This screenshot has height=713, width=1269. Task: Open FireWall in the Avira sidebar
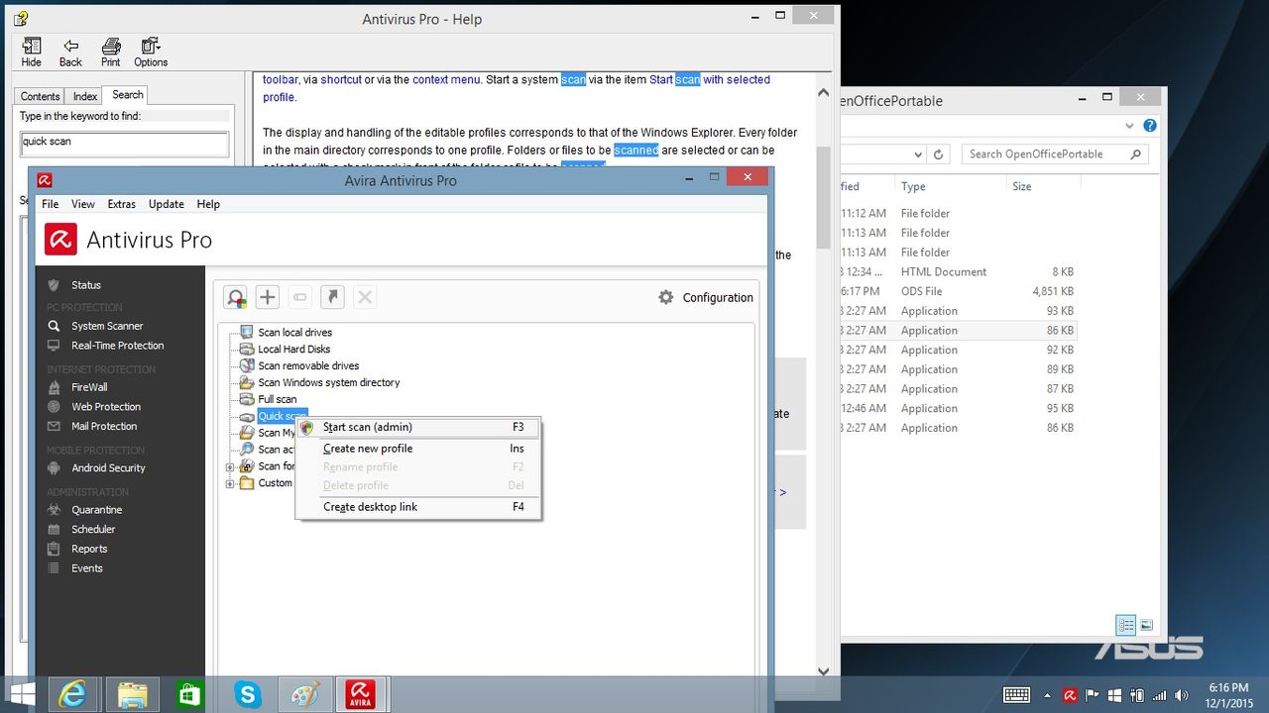pyautogui.click(x=89, y=387)
